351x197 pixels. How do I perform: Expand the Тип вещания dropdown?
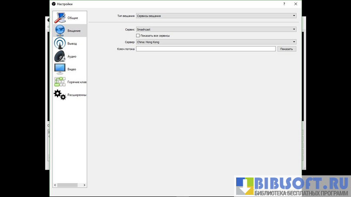point(216,16)
